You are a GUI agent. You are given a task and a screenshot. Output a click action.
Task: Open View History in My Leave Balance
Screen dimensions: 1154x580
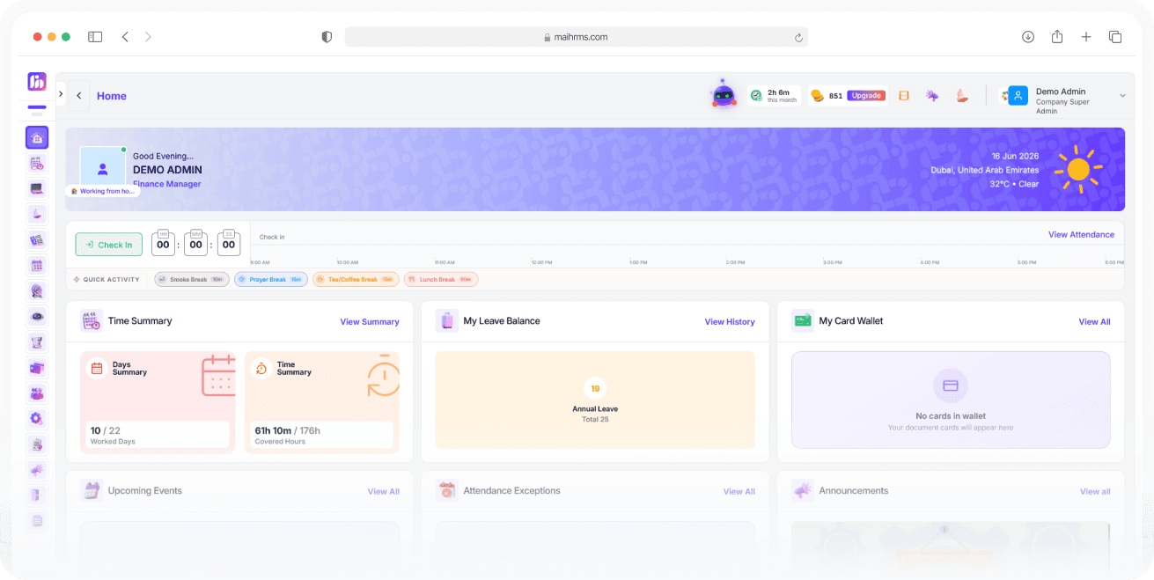(730, 321)
